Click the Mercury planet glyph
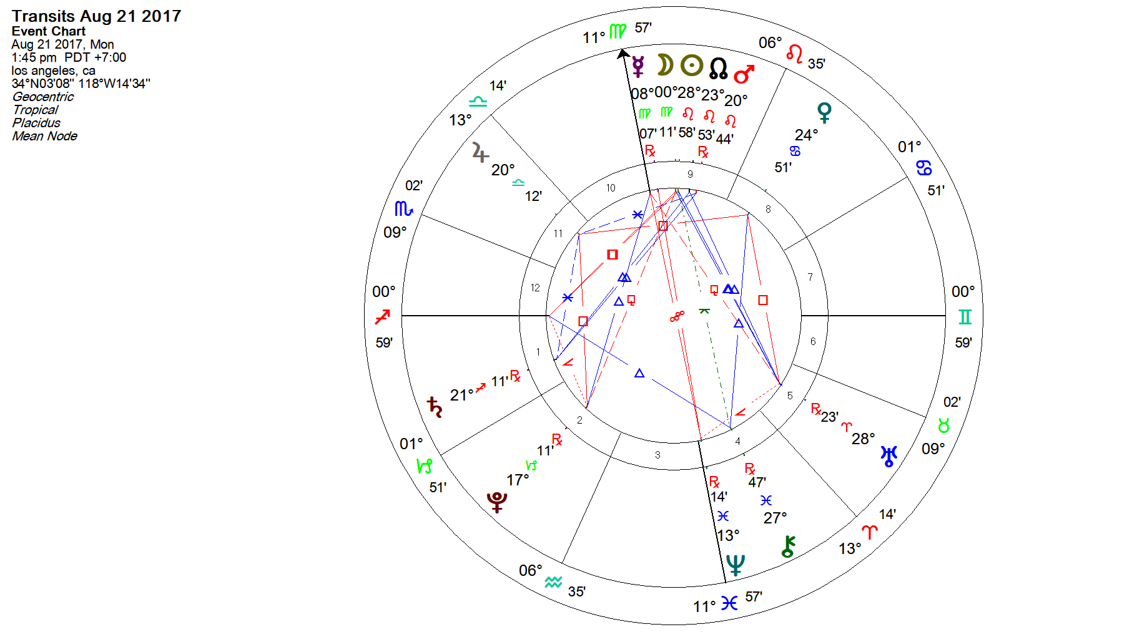The height and width of the screenshot is (632, 1137). [638, 66]
